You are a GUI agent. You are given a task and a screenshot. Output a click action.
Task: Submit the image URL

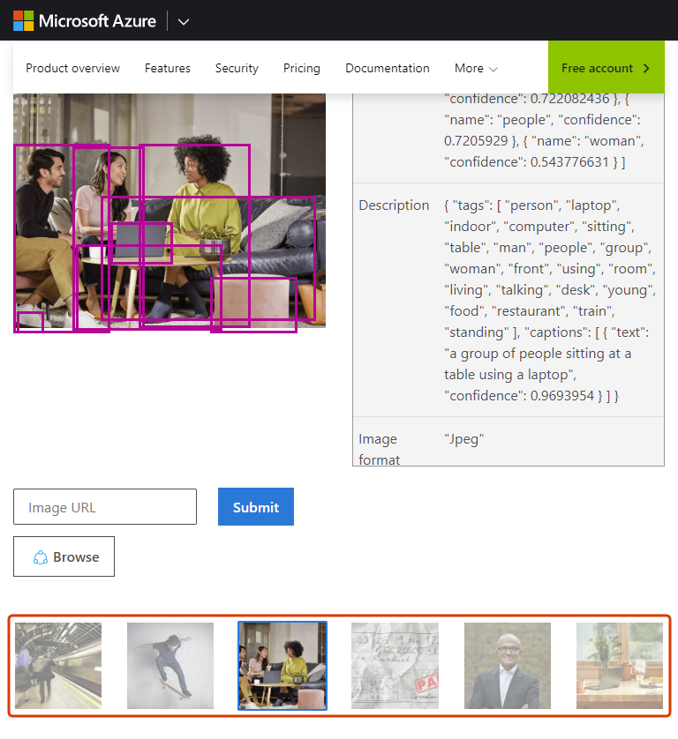pyautogui.click(x=256, y=507)
